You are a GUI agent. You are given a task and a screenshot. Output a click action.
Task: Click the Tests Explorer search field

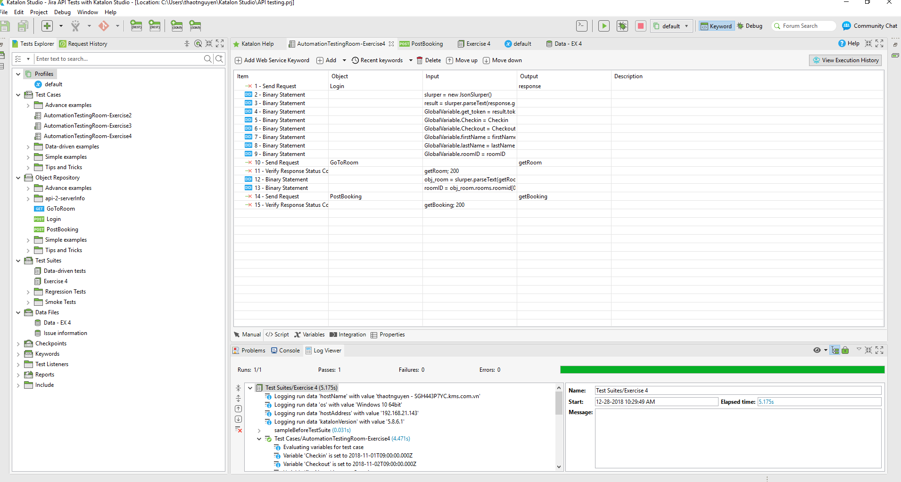pos(118,59)
